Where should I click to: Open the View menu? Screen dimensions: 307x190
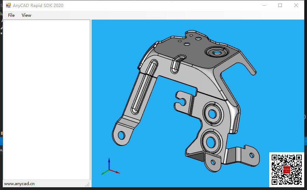coord(26,15)
